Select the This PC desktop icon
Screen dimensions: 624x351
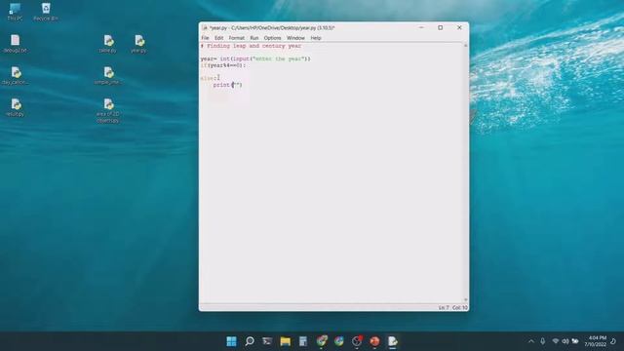pyautogui.click(x=15, y=12)
